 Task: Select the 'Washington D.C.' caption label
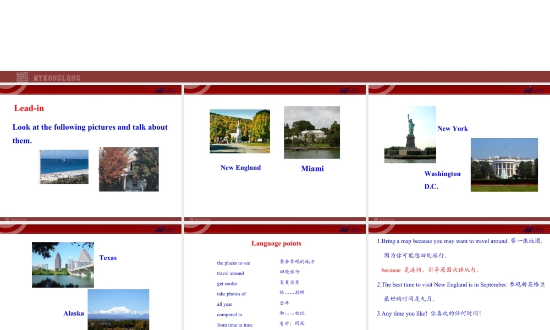click(442, 180)
